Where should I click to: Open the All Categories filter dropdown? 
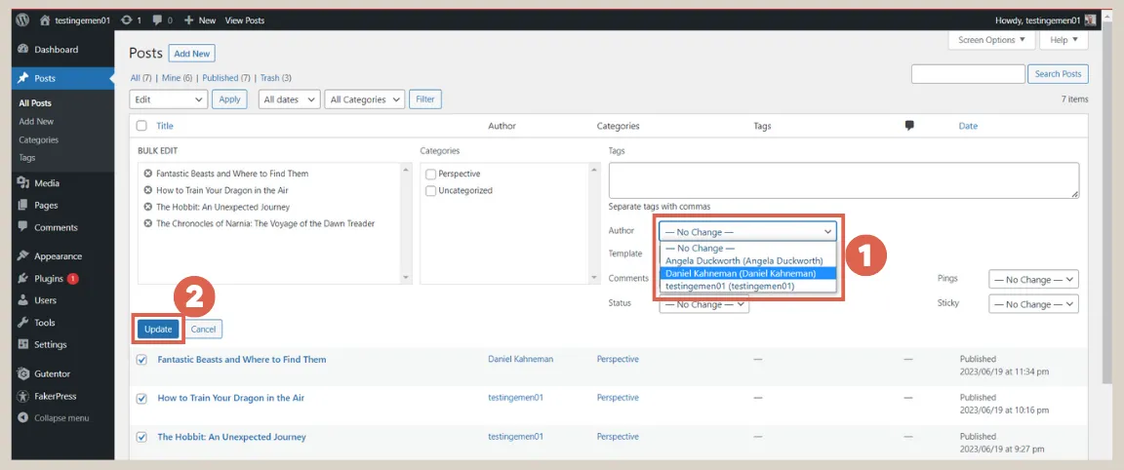[365, 99]
